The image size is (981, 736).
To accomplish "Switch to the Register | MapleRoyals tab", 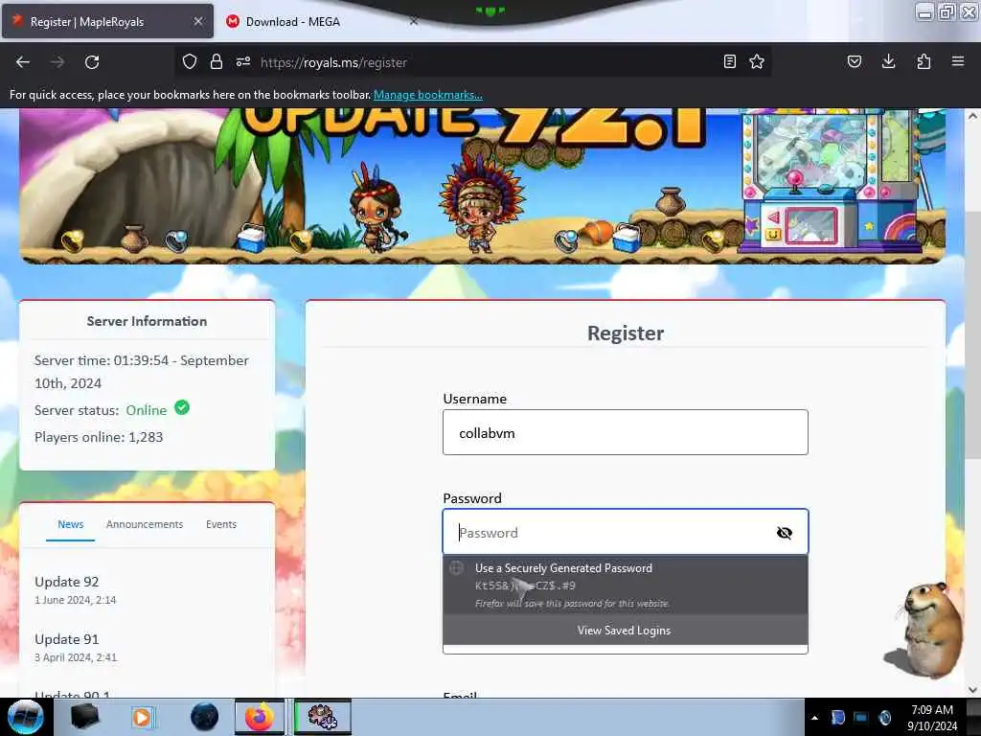I will [x=107, y=21].
